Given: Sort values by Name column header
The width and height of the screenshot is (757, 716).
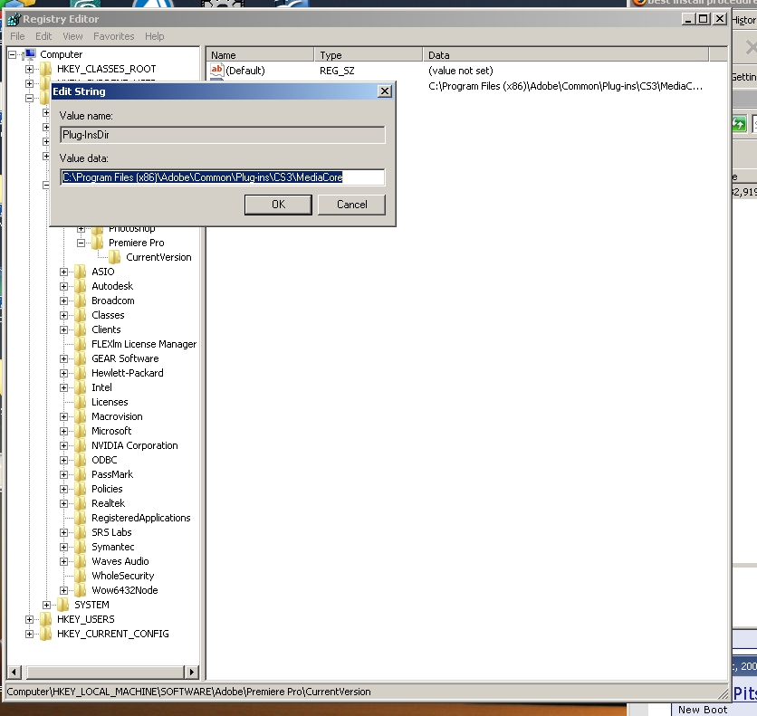Looking at the screenshot, I should [260, 55].
